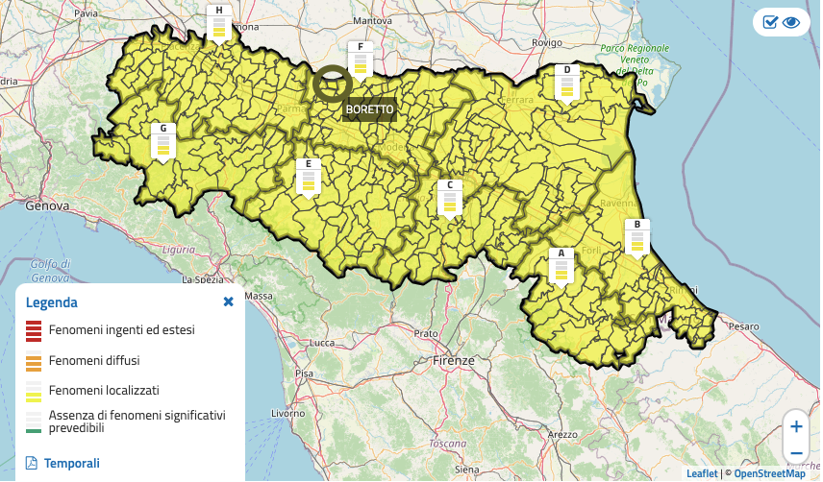Click the Toscana region label
The image size is (823, 482).
coord(448,444)
